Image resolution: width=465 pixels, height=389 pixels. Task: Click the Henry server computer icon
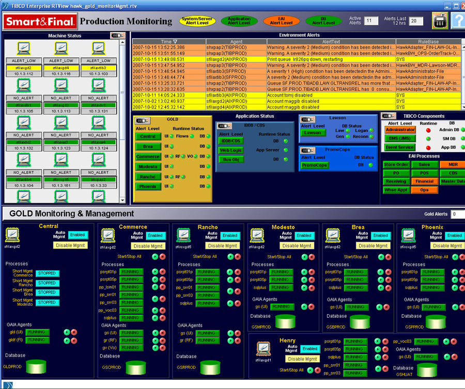tap(263, 349)
